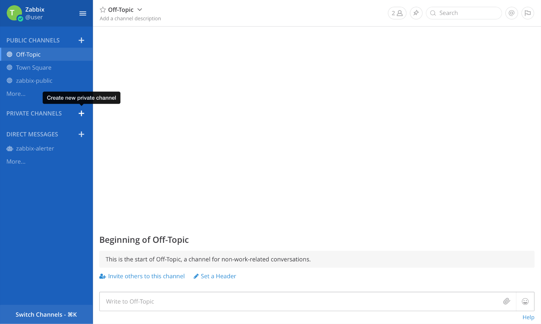Open the zabbix-public channel

(34, 81)
